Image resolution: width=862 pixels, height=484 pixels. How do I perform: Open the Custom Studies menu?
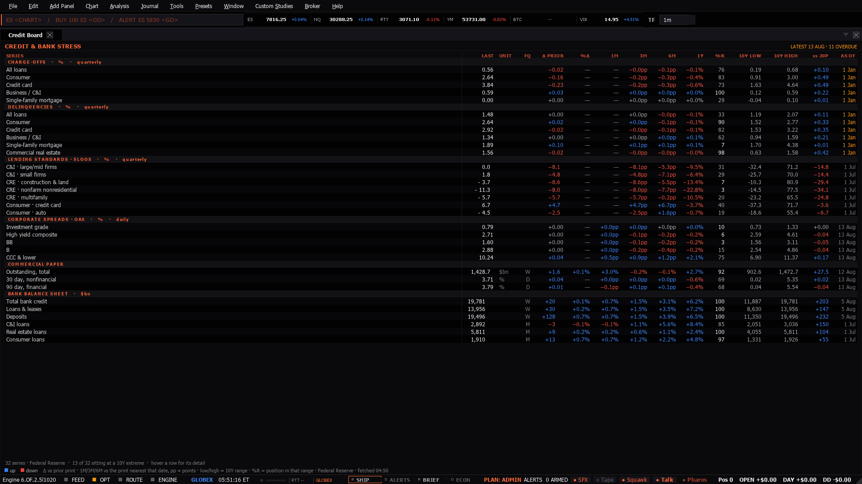[274, 6]
